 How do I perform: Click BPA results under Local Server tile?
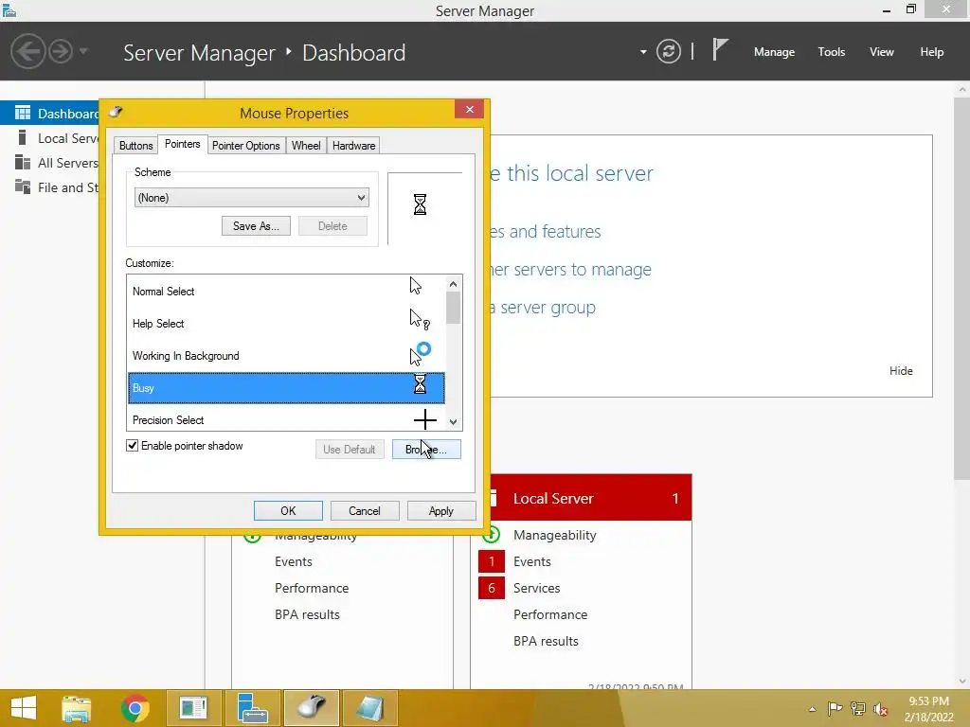point(546,641)
